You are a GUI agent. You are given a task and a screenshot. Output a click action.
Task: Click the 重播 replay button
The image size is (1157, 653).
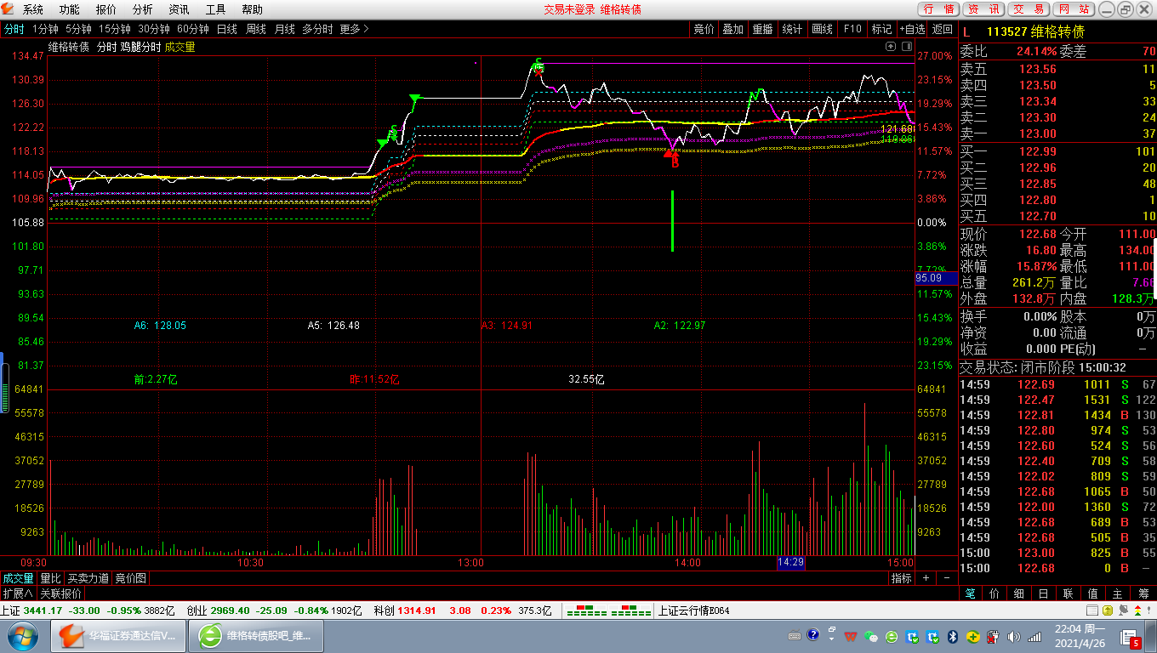(x=762, y=29)
